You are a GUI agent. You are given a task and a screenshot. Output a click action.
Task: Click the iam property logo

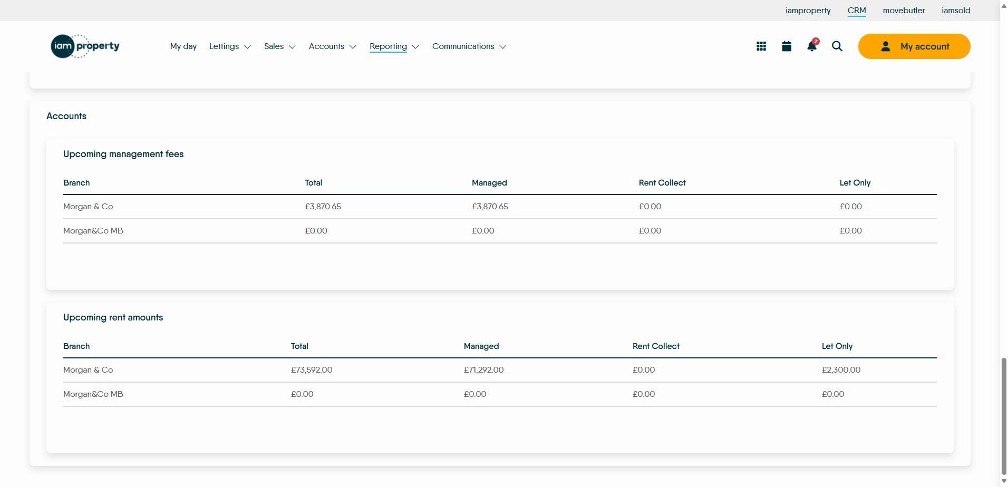[85, 46]
